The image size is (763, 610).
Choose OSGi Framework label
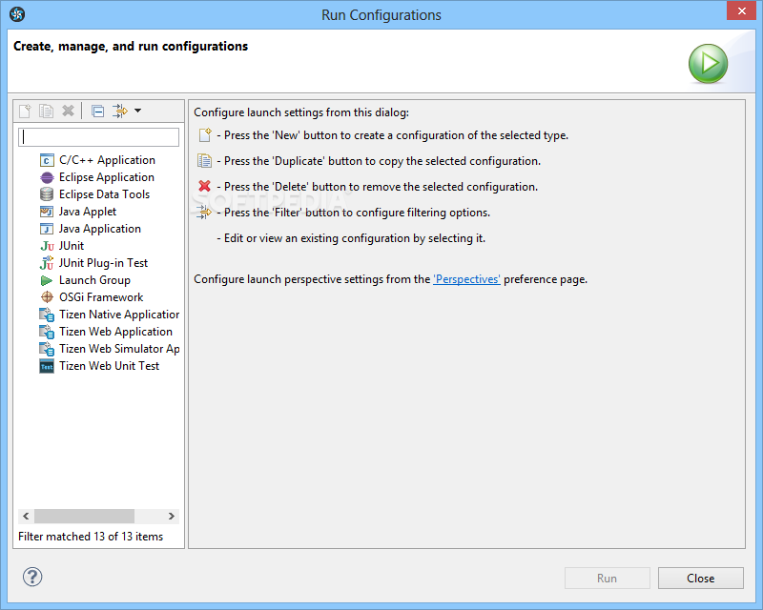click(x=101, y=297)
